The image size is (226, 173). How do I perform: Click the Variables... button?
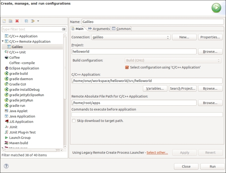click(155, 88)
